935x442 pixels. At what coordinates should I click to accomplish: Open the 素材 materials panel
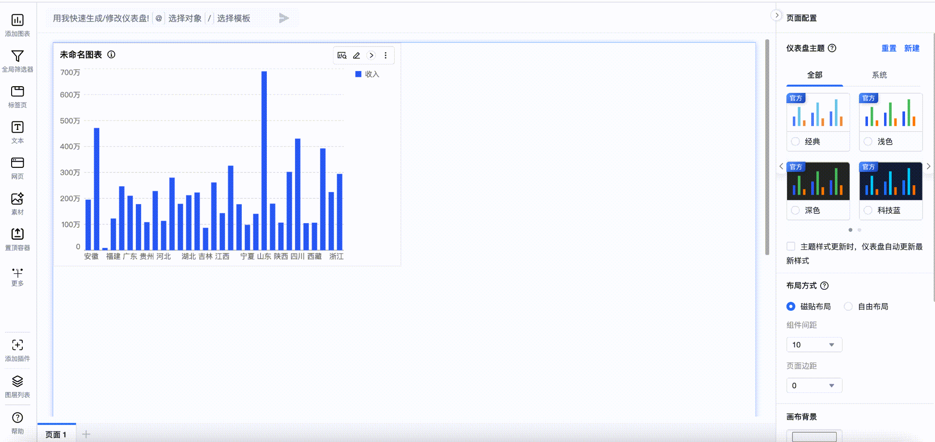[x=17, y=199]
